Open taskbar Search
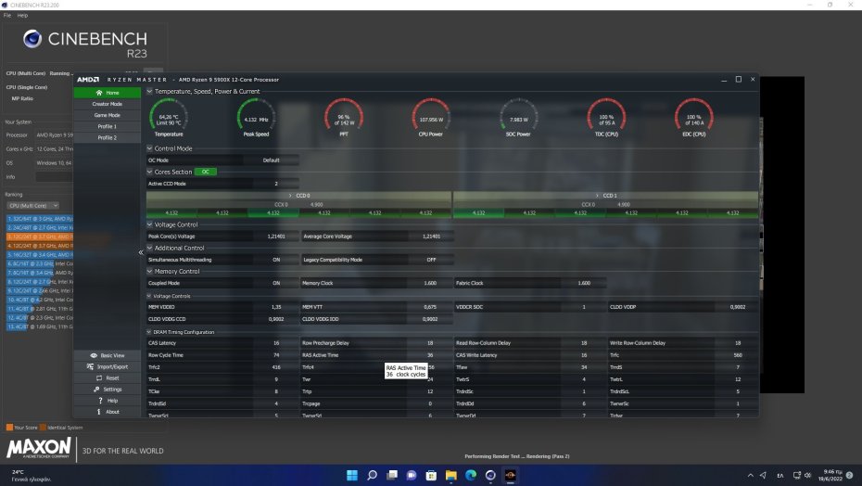862x486 pixels. pos(373,475)
